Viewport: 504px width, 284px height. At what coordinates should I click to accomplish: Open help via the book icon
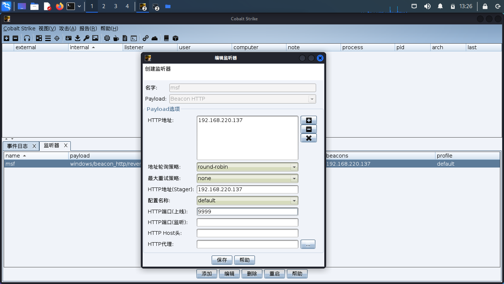(166, 38)
